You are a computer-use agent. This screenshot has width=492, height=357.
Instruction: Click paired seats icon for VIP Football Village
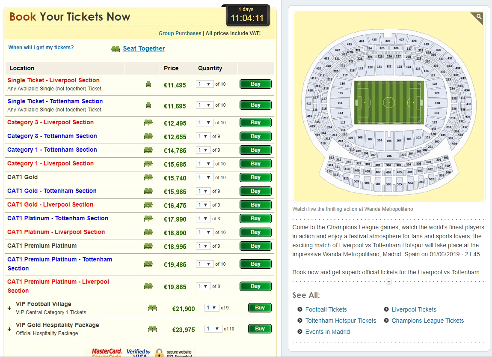152,308
